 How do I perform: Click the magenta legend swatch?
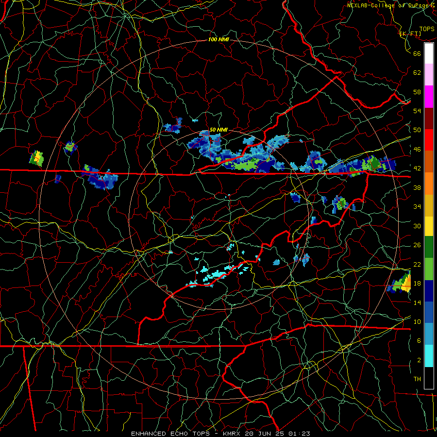(x=429, y=97)
